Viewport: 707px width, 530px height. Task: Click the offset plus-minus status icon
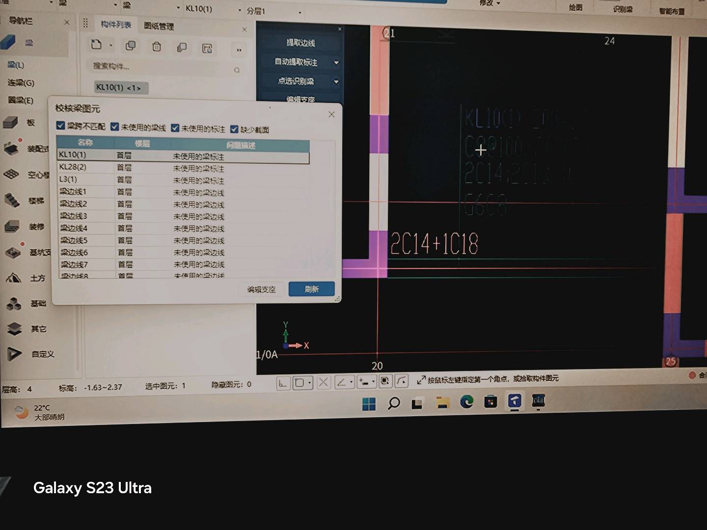(x=364, y=381)
